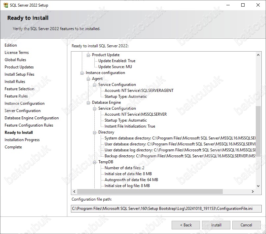
Task: Minimize the SQL Server 2022 Setup window
Action: coord(228,5)
